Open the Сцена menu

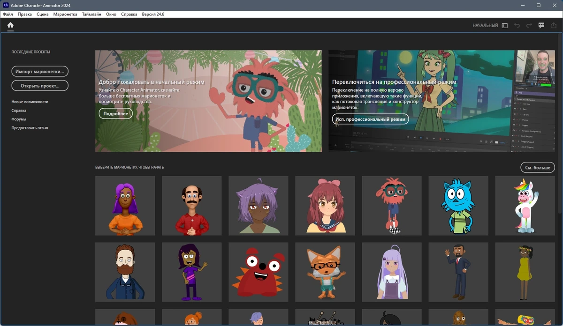coord(43,15)
